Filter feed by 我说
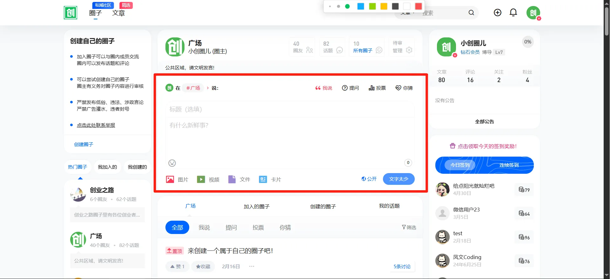The height and width of the screenshot is (279, 610). 204,228
